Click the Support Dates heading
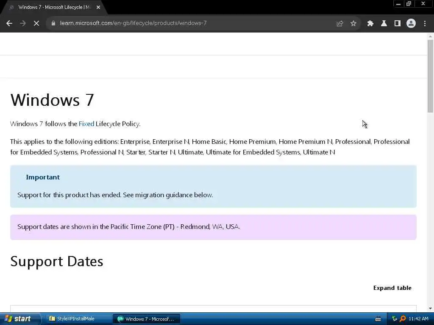Viewport: 434px width, 325px height. tap(57, 262)
